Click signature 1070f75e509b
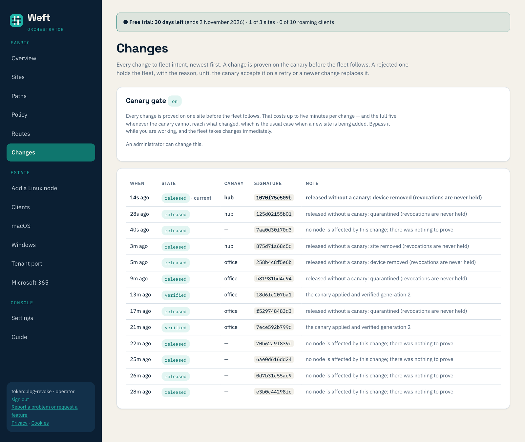The image size is (525, 442). click(x=274, y=198)
